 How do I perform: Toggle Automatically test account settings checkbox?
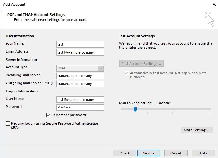pos(127,73)
